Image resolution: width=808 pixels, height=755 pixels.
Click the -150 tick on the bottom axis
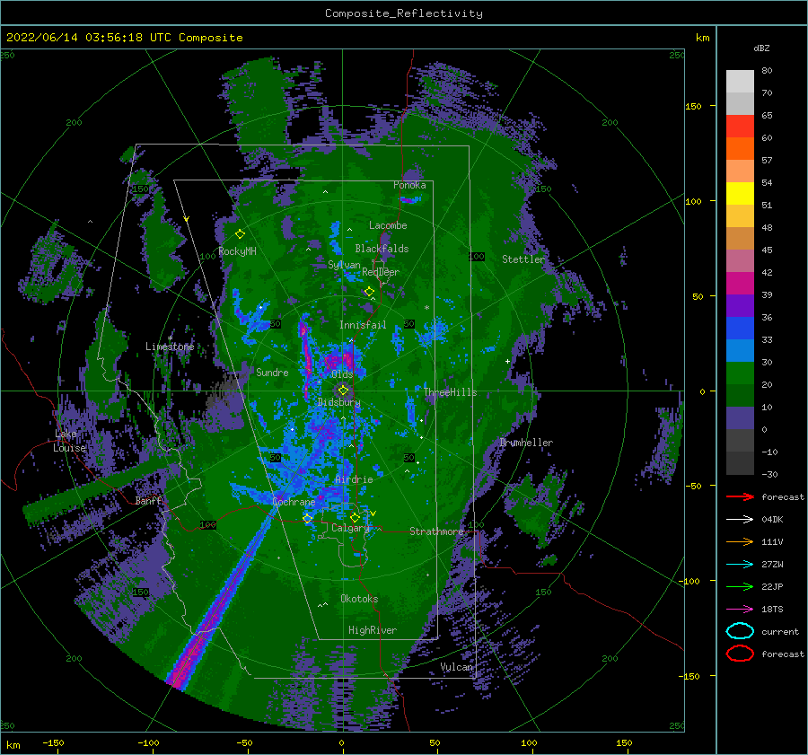53,742
